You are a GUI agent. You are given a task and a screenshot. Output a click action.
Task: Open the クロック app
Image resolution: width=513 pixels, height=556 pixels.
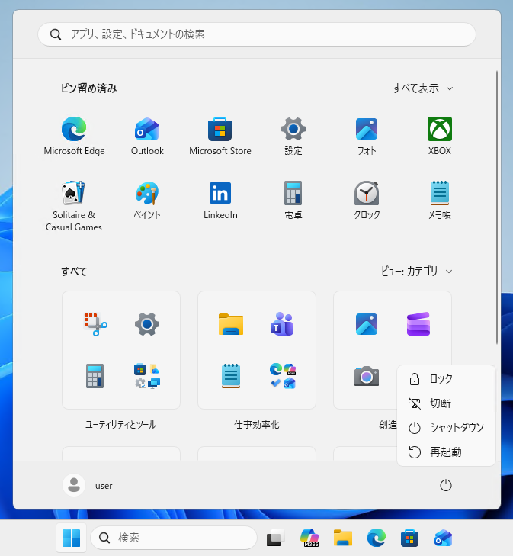367,201
